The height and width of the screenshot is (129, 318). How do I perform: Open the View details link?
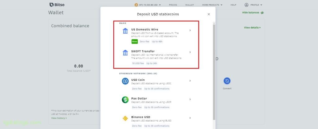pyautogui.click(x=252, y=28)
